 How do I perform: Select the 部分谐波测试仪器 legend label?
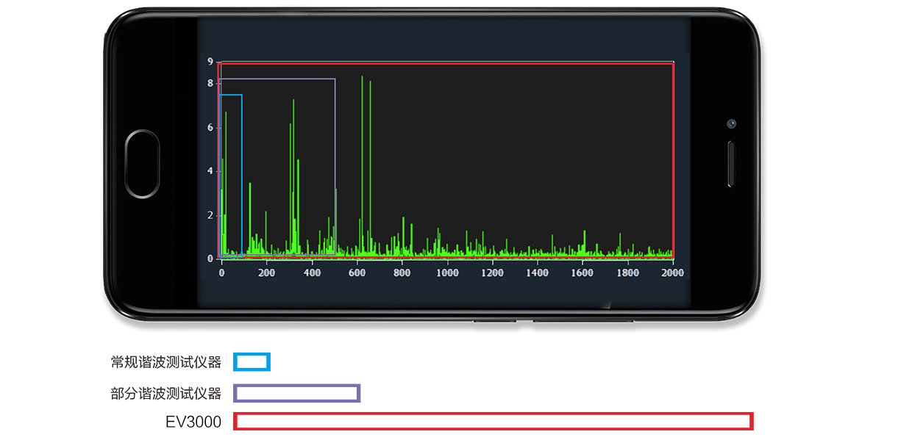coord(165,393)
